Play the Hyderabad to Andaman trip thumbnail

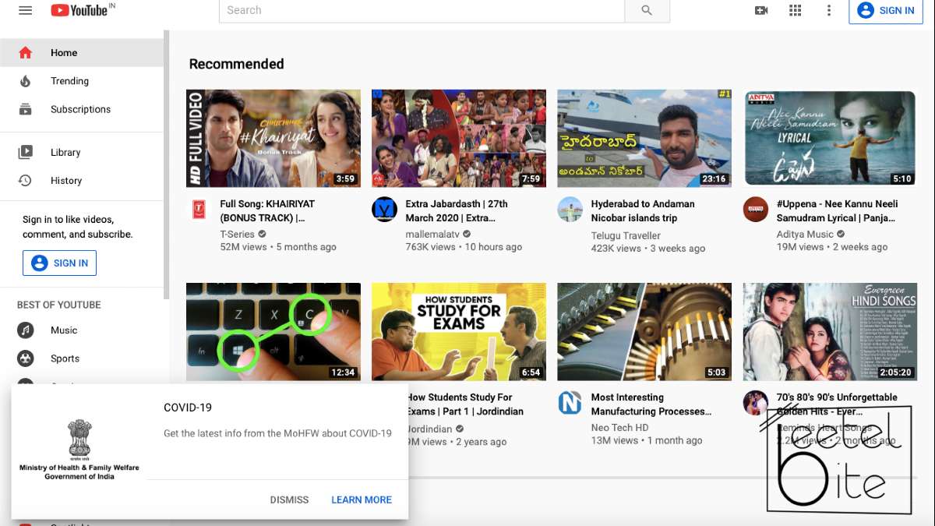click(644, 138)
